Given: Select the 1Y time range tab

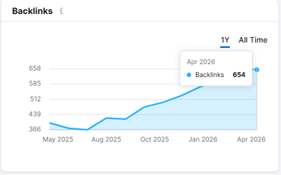Looking at the screenshot, I should point(225,40).
